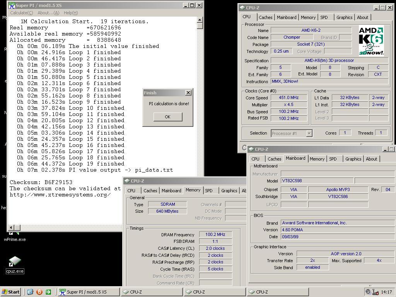The image size is (396, 297).
Task: Open Mainboard tab in top CPU-Z window
Action: click(x=287, y=17)
